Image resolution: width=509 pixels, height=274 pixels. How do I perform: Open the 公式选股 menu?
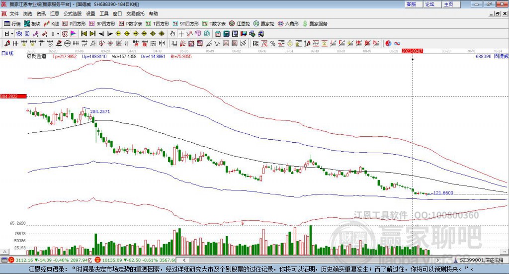(x=73, y=13)
